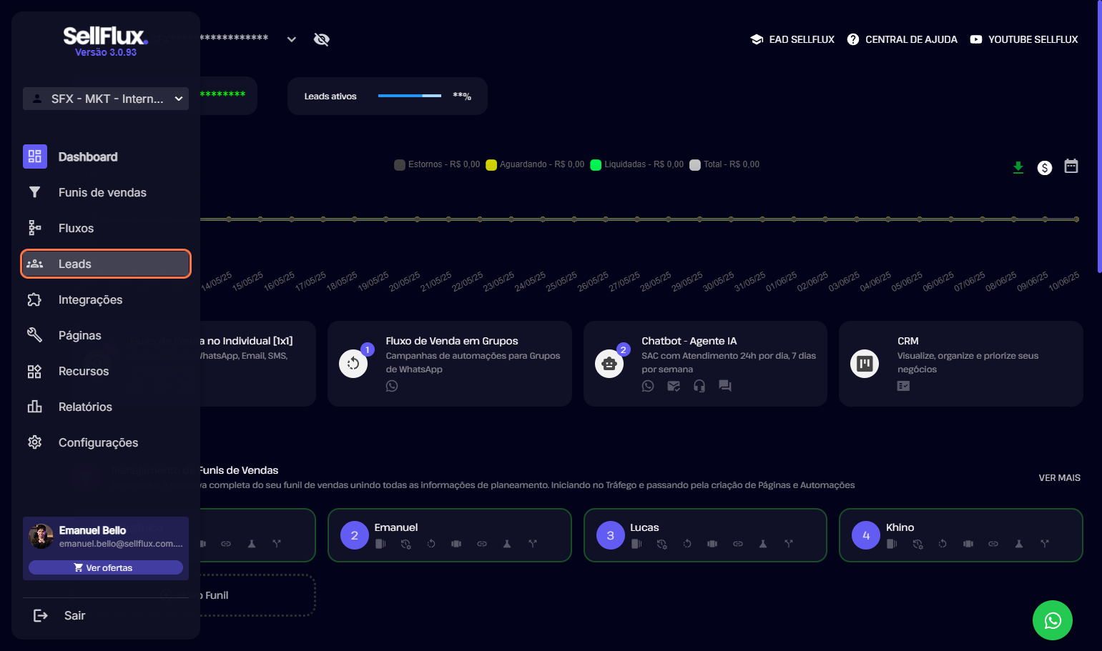The image size is (1102, 651).
Task: Click split arrows icon in Khino funnel
Action: 1045,544
